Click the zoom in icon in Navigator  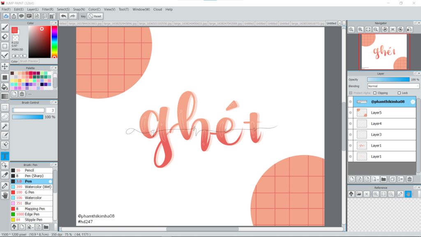(x=360, y=30)
